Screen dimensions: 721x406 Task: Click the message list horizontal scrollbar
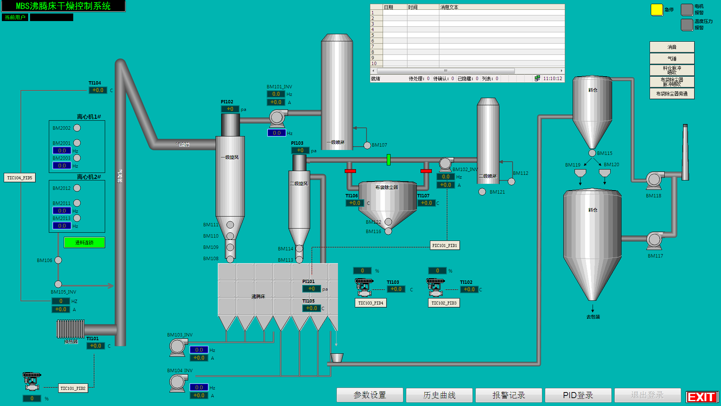[x=446, y=71]
